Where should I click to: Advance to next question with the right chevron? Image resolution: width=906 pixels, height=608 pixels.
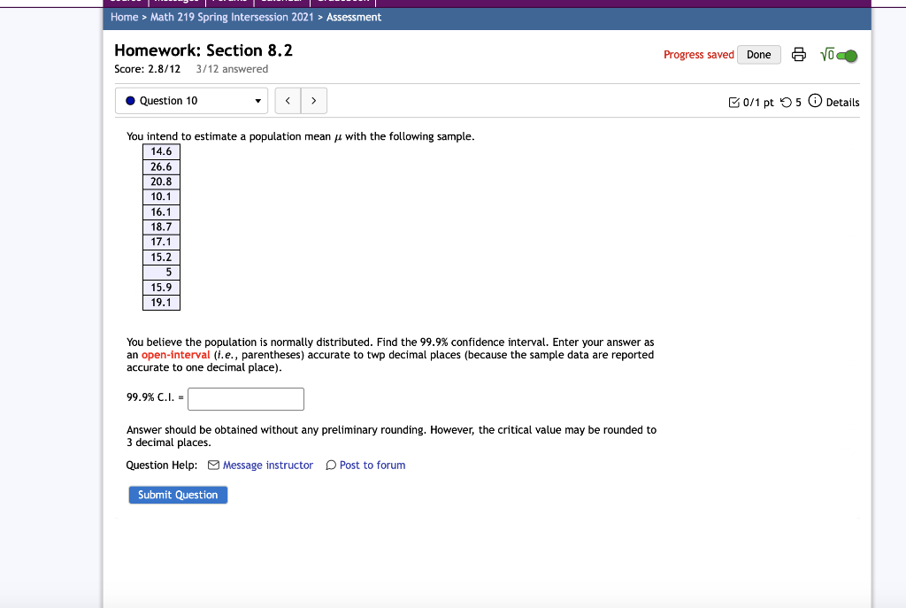pos(314,100)
